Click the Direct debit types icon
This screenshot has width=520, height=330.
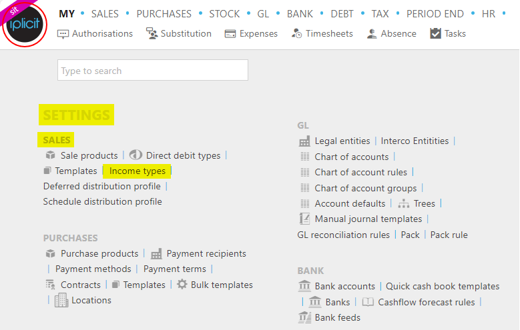pyautogui.click(x=136, y=155)
